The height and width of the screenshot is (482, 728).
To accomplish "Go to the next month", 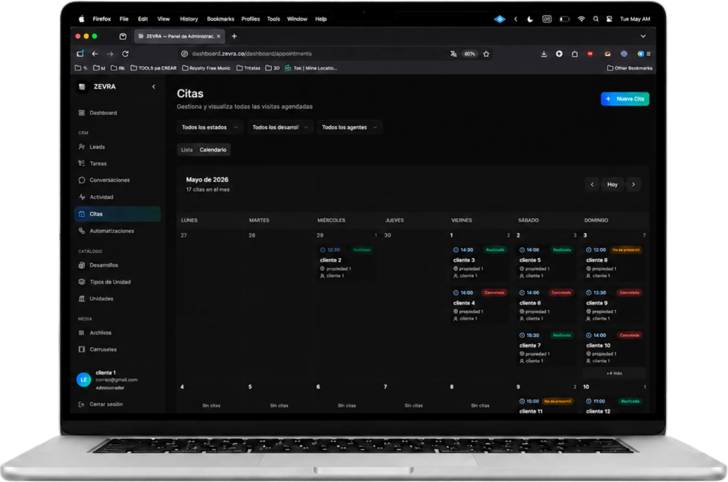I will (x=633, y=185).
